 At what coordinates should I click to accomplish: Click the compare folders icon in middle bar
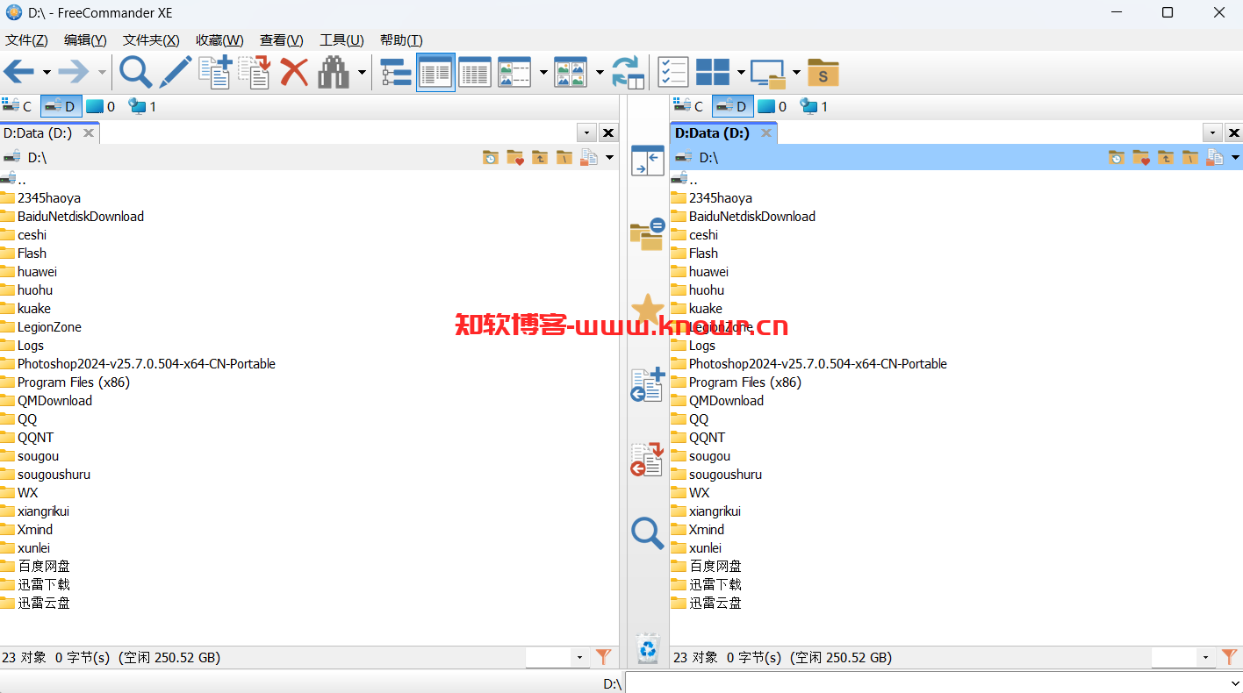648,235
